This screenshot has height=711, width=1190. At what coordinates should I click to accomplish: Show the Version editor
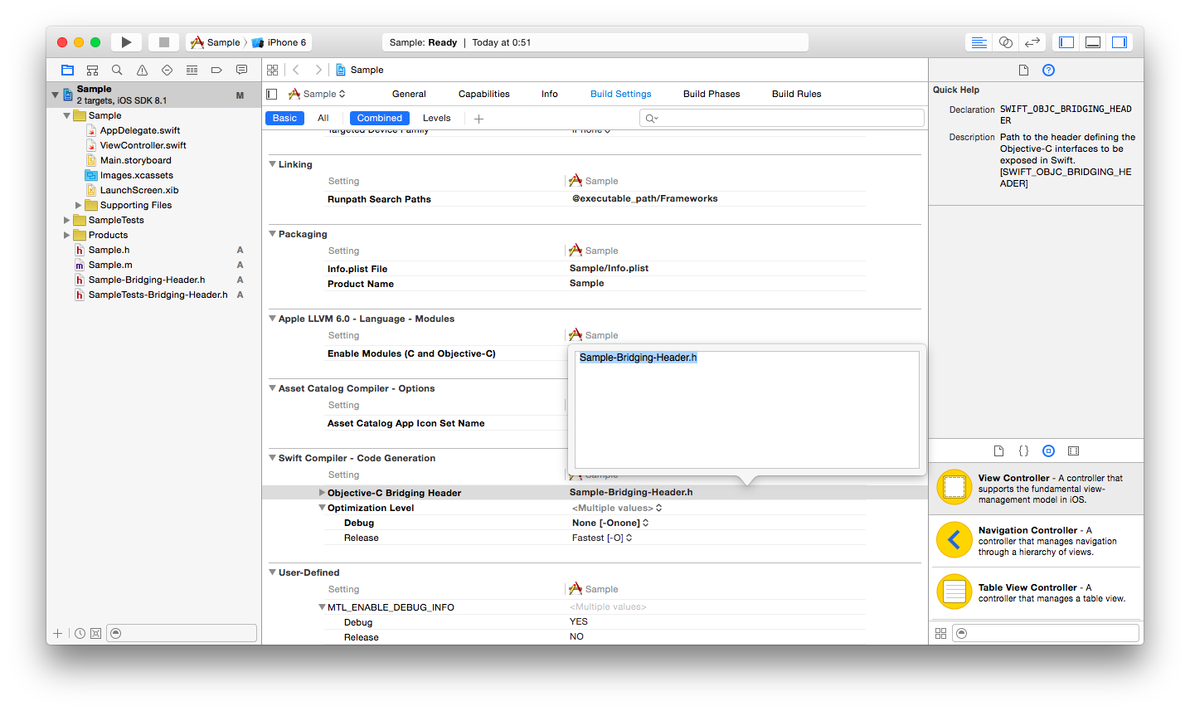pos(1032,42)
